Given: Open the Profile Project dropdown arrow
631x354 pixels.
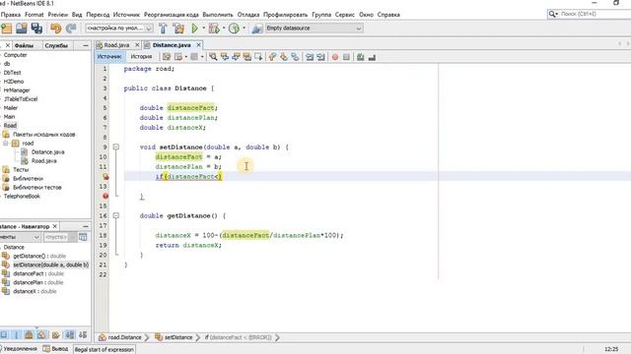Looking at the screenshot, I should click(x=244, y=29).
